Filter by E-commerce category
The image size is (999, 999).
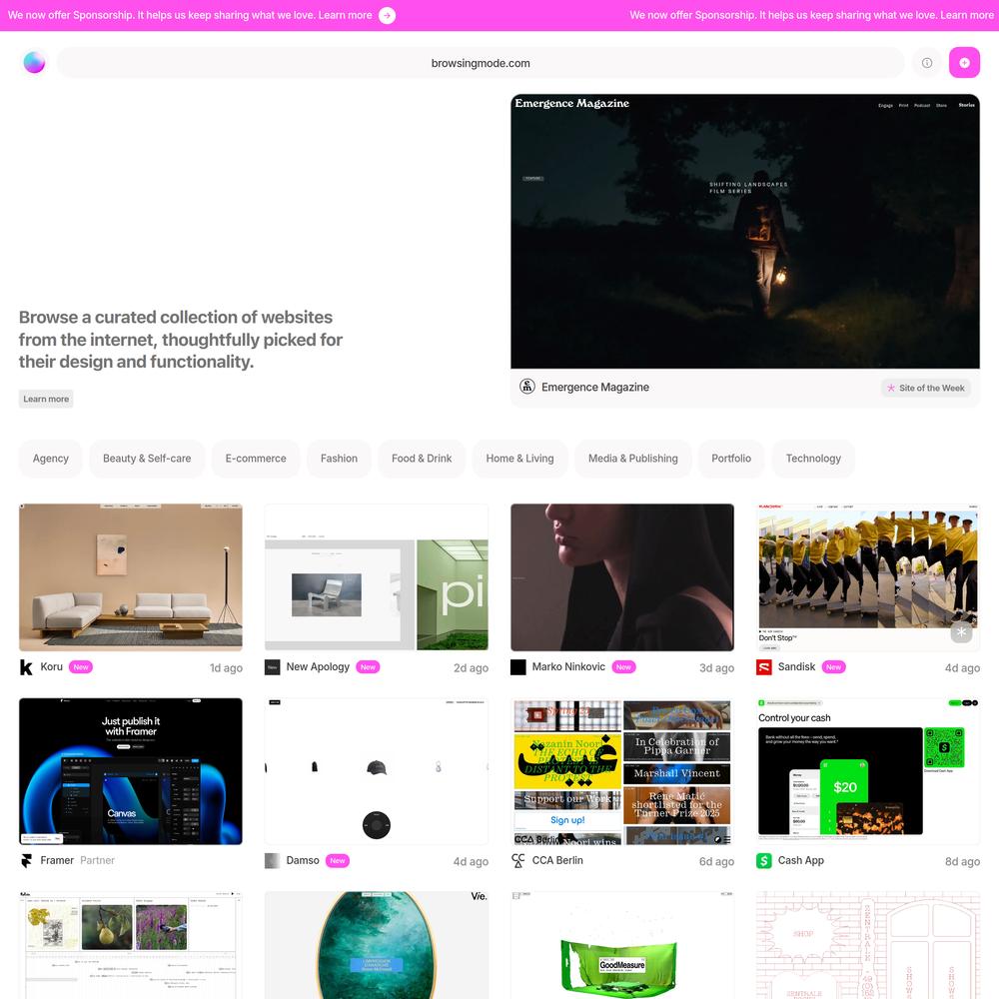tap(256, 459)
